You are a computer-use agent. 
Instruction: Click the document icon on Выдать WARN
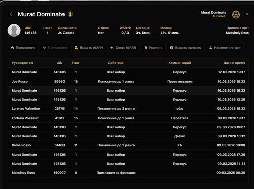76,48
